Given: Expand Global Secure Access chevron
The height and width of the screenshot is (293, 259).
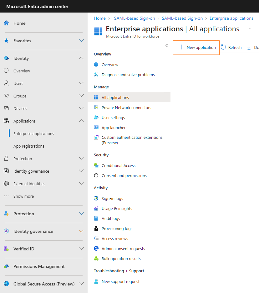Looking at the screenshot, I should [x=81, y=284].
